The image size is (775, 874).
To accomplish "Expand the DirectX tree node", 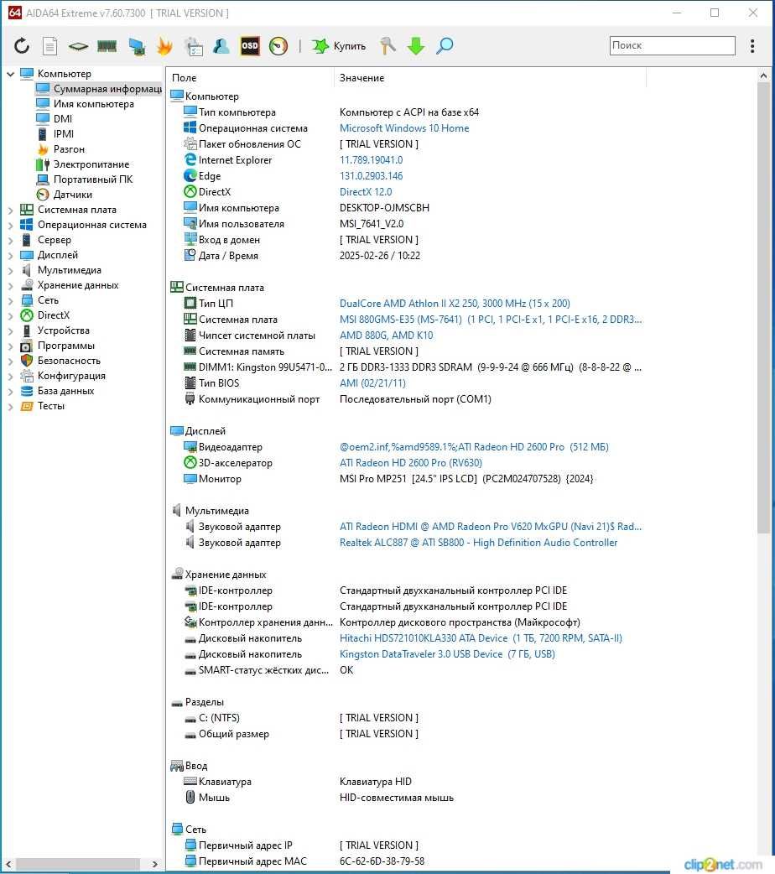I will click(11, 315).
